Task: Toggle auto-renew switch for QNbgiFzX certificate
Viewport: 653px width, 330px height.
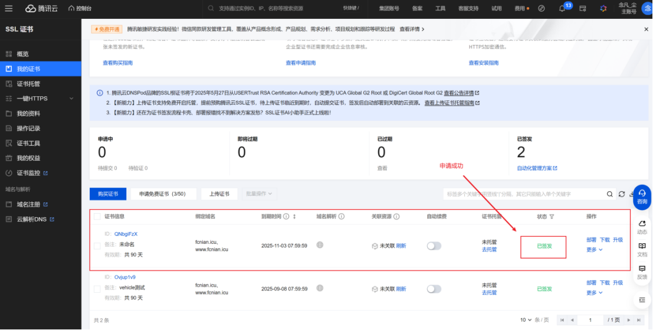Action: (x=434, y=246)
